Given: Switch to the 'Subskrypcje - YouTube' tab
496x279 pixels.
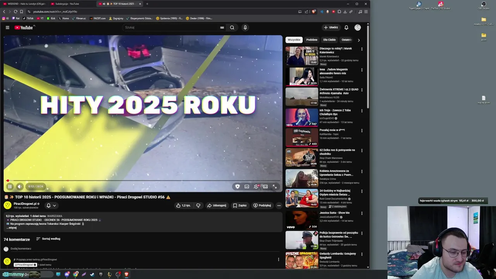Looking at the screenshot, I should pyautogui.click(x=72, y=4).
